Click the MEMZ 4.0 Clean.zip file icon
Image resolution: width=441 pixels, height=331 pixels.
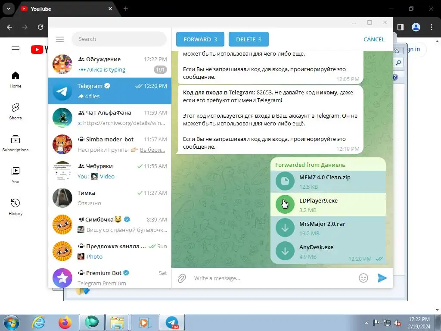[285, 181]
